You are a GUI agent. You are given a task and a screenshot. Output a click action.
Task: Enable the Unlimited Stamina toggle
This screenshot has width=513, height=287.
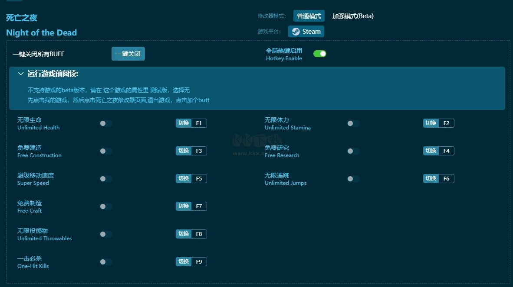click(353, 123)
